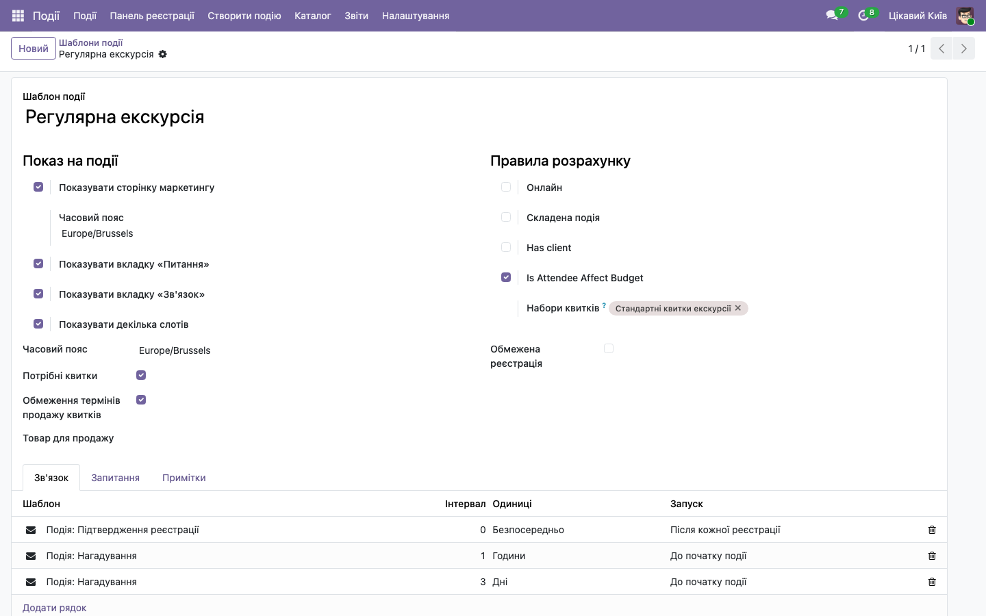
Task: Click envelope icon of Підтвердження реєстрації row
Action: [x=31, y=530]
